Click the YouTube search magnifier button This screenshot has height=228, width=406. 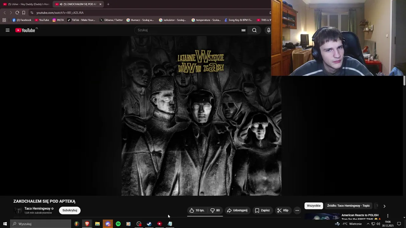[254, 30]
